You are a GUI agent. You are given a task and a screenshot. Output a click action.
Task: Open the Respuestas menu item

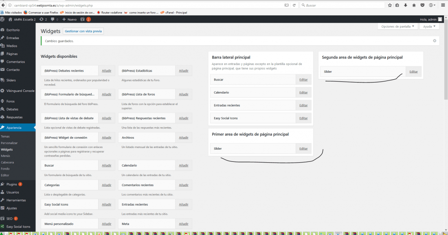tap(14, 117)
